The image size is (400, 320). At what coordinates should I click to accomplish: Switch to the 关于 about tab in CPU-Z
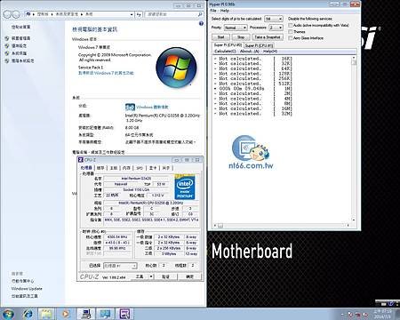point(166,168)
